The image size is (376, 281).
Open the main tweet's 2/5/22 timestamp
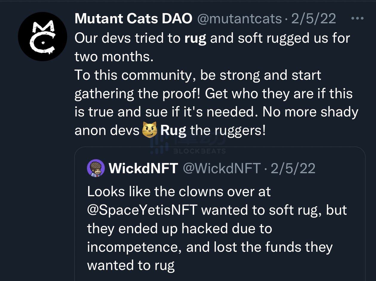click(x=313, y=19)
